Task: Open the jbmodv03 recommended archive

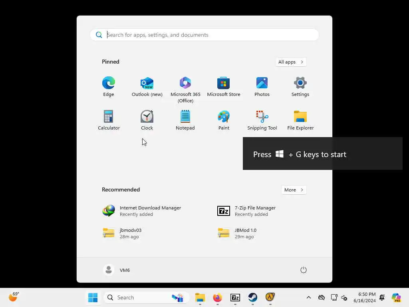Action: click(x=123, y=233)
